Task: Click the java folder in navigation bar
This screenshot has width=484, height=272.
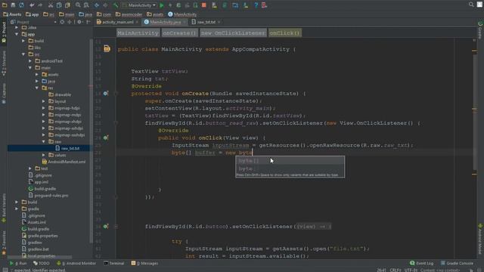Action: point(85,14)
